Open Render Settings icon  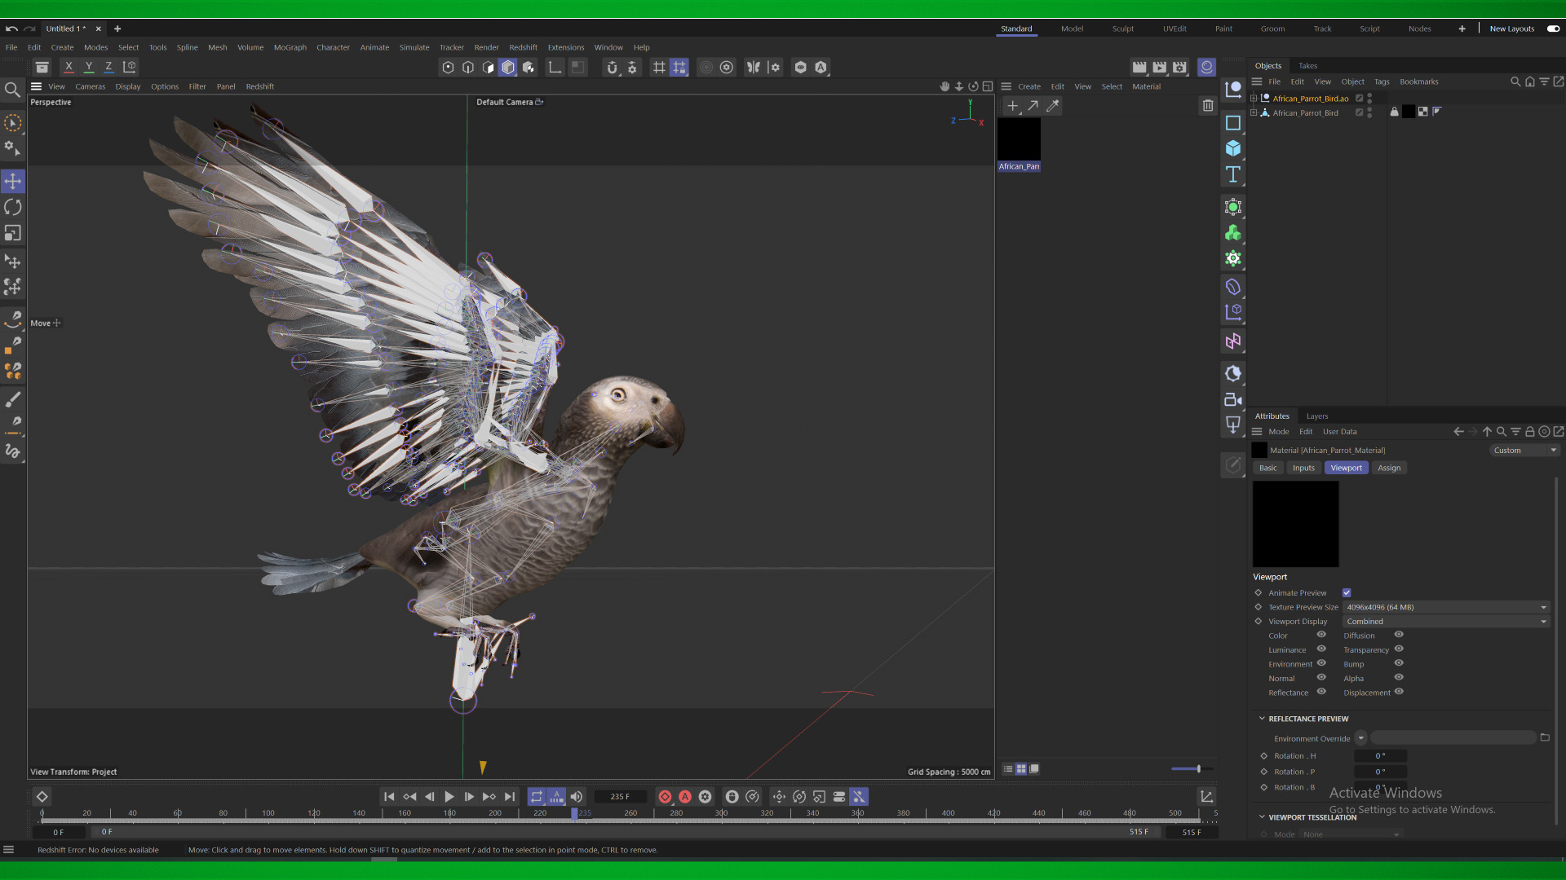tap(1179, 67)
